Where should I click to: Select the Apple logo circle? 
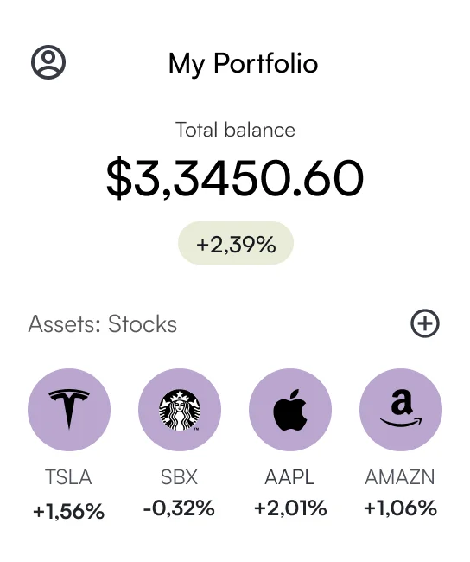(x=290, y=410)
